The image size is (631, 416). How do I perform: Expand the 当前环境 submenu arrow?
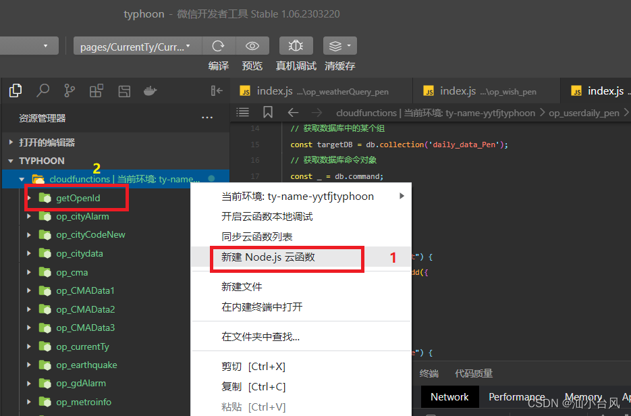pyautogui.click(x=402, y=196)
